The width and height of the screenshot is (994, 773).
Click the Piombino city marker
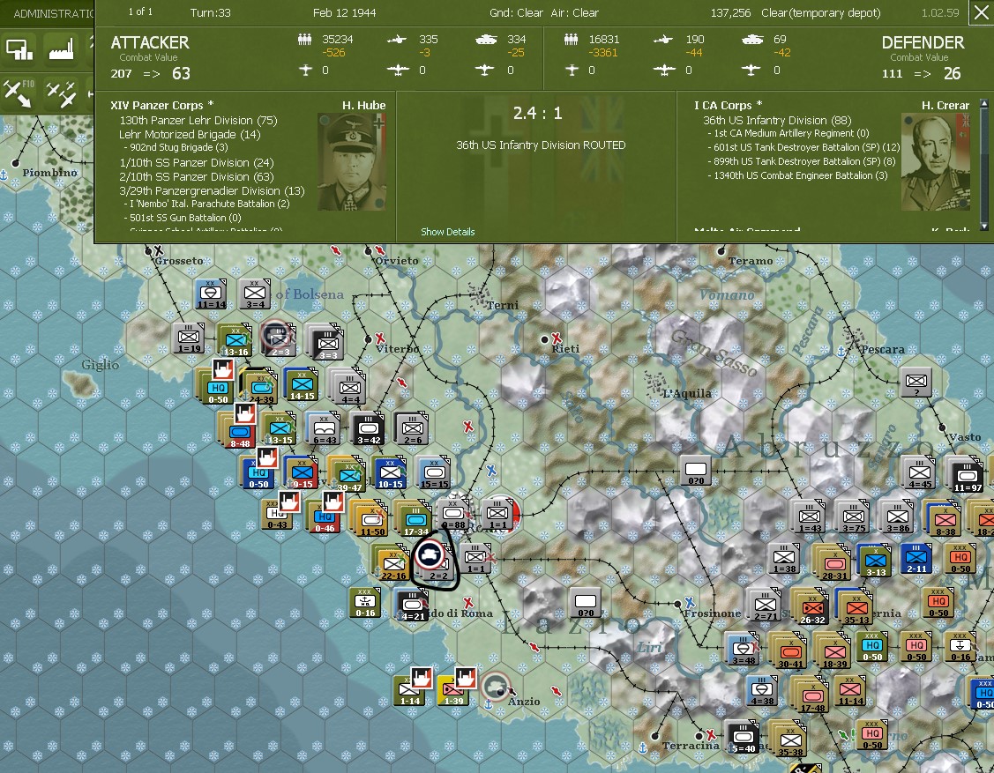pos(16,163)
